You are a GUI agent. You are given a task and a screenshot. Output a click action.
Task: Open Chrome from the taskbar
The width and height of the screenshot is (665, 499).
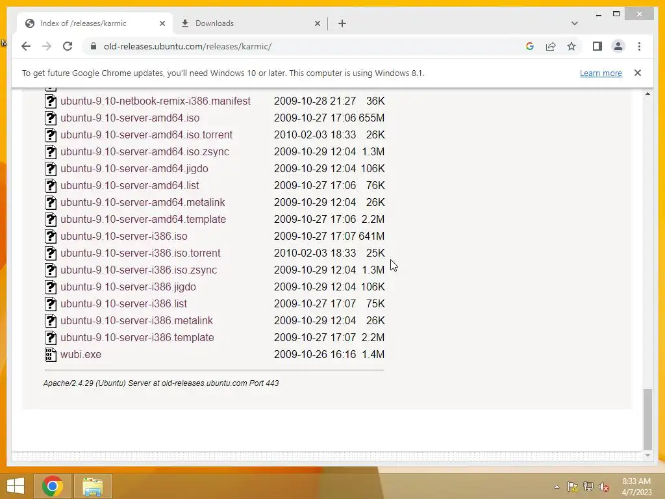(53, 486)
